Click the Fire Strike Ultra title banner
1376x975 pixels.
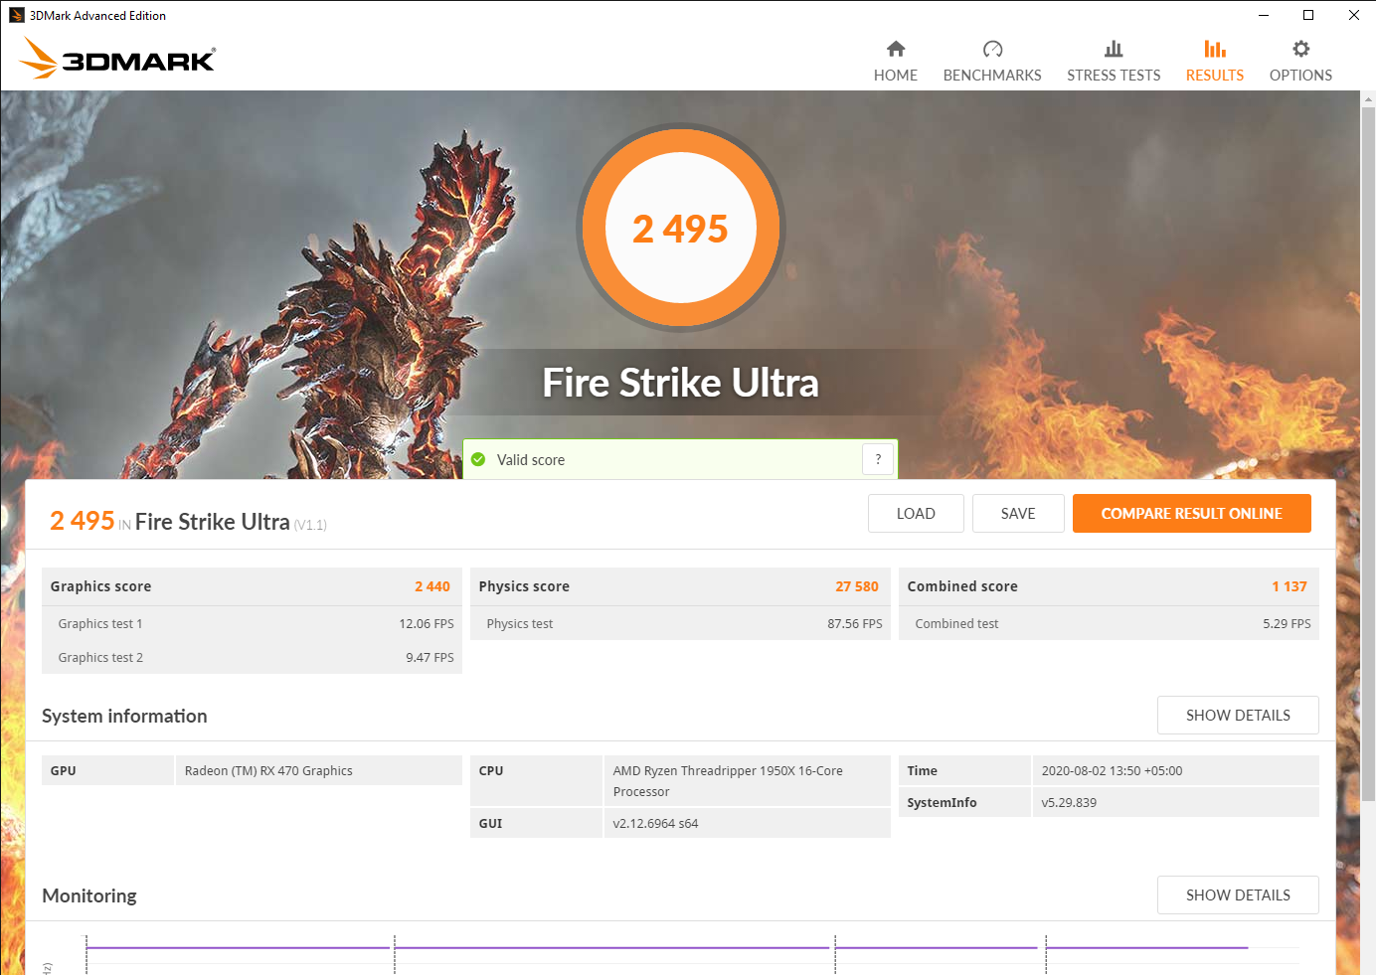coord(681,383)
